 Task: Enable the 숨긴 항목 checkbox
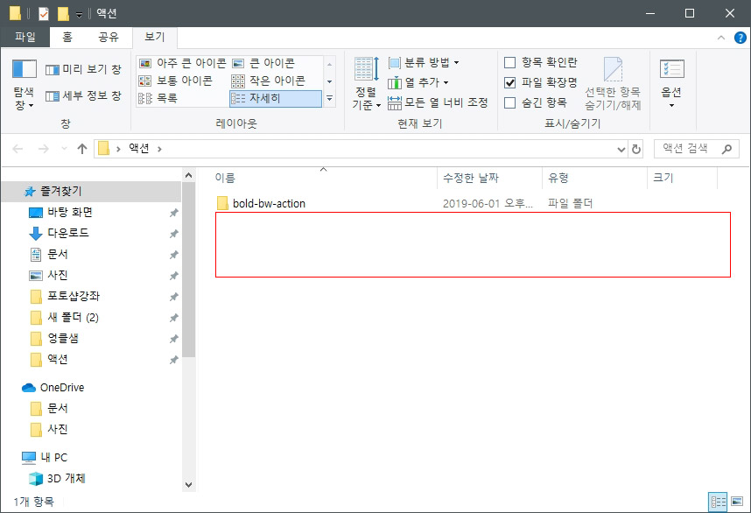(509, 101)
